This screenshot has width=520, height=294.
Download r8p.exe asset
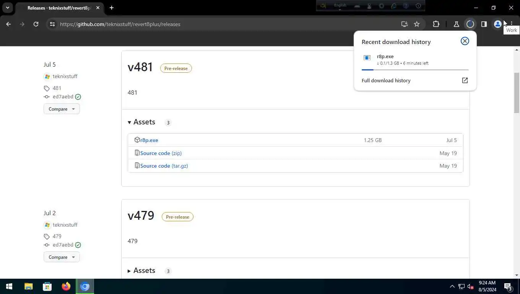[149, 140]
